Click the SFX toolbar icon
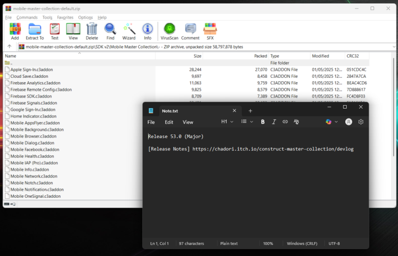The height and width of the screenshot is (256, 398). [210, 31]
